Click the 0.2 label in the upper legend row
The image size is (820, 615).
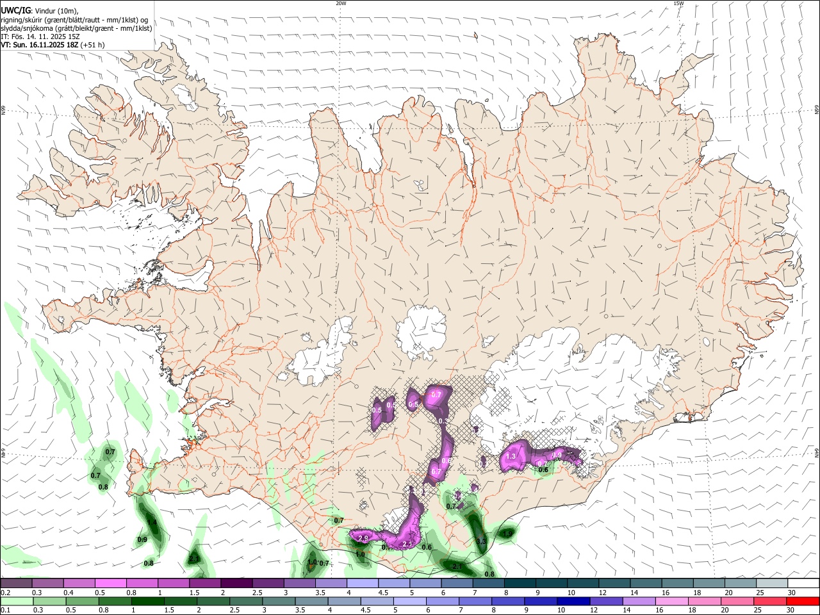pyautogui.click(x=5, y=593)
